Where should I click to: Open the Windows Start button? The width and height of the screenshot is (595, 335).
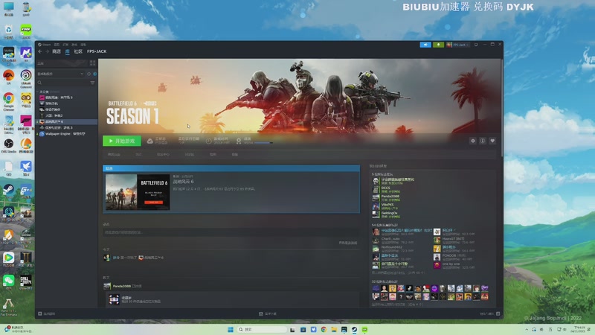(x=231, y=329)
